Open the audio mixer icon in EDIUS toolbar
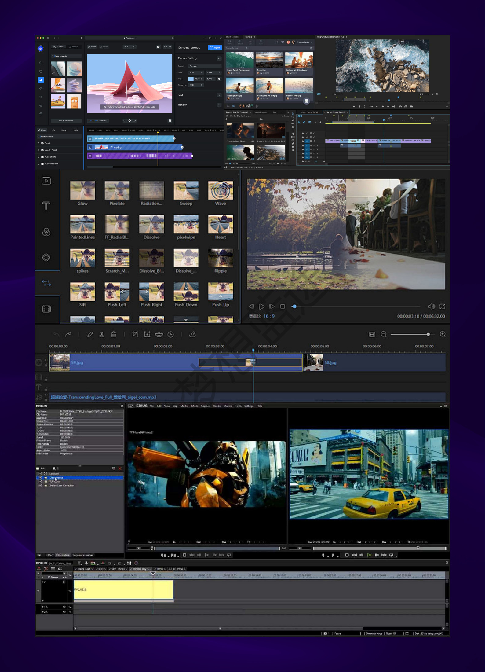 (129, 563)
